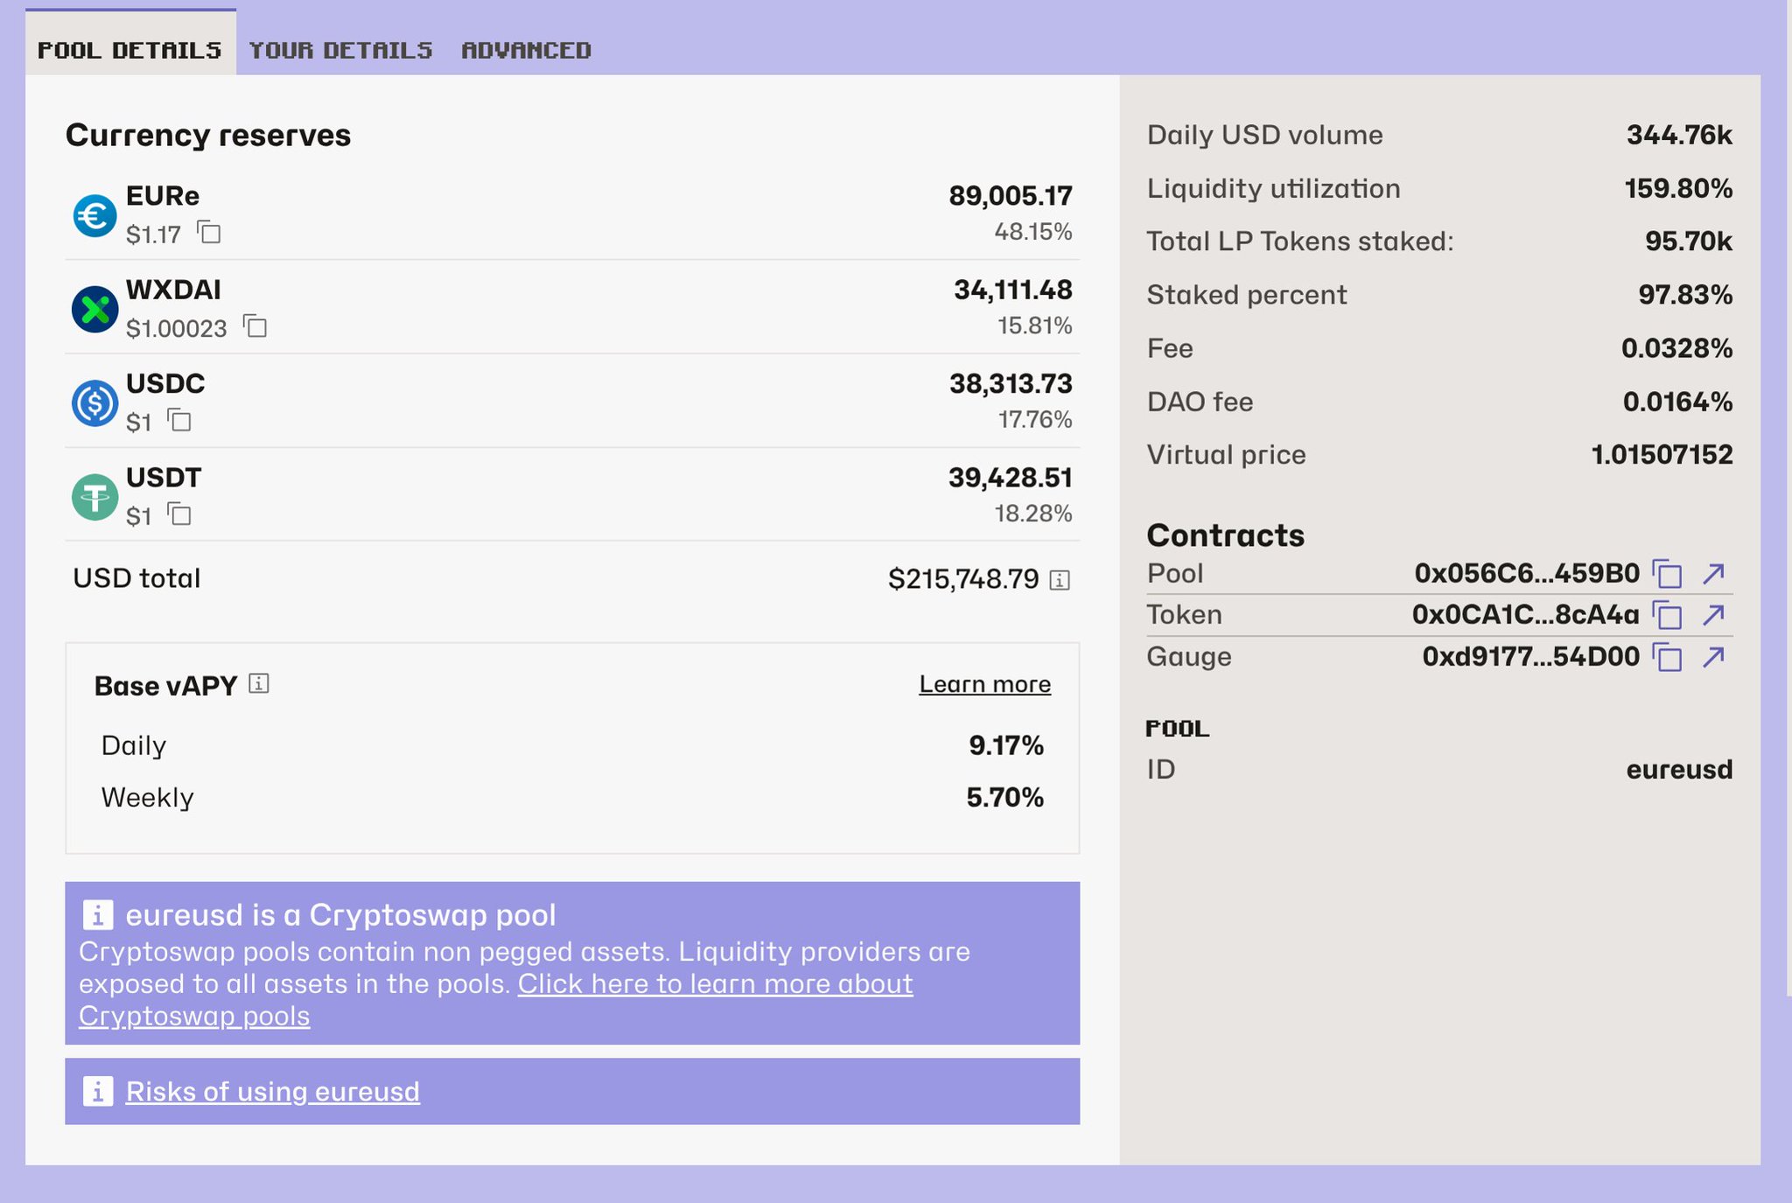The height and width of the screenshot is (1203, 1792).
Task: Open the Risks of using eureusd link
Action: point(272,1091)
